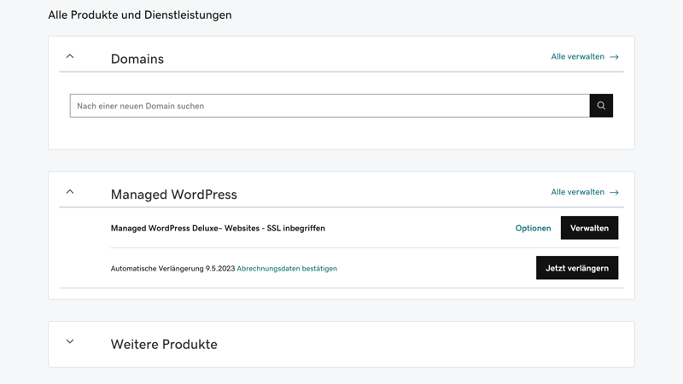Click the Automatische Verlängerung date text
683x384 pixels.
pyautogui.click(x=172, y=269)
